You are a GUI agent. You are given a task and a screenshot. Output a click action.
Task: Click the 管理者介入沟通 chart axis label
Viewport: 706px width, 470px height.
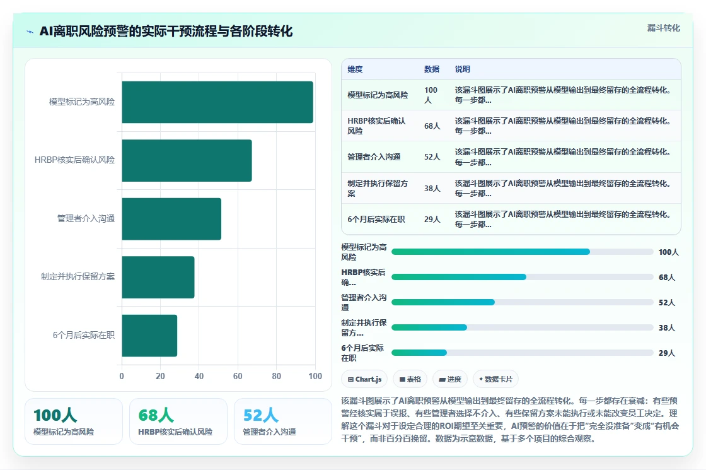86,218
